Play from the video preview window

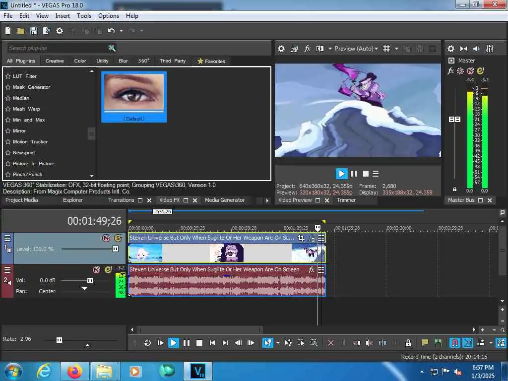point(341,174)
